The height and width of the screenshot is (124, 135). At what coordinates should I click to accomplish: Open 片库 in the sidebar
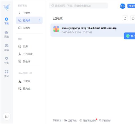click(x=29, y=46)
